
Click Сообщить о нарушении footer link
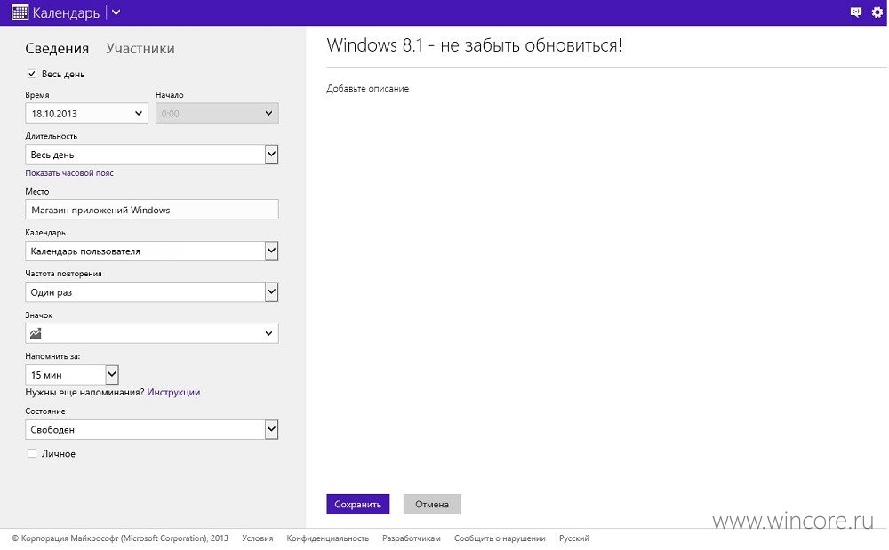click(500, 538)
